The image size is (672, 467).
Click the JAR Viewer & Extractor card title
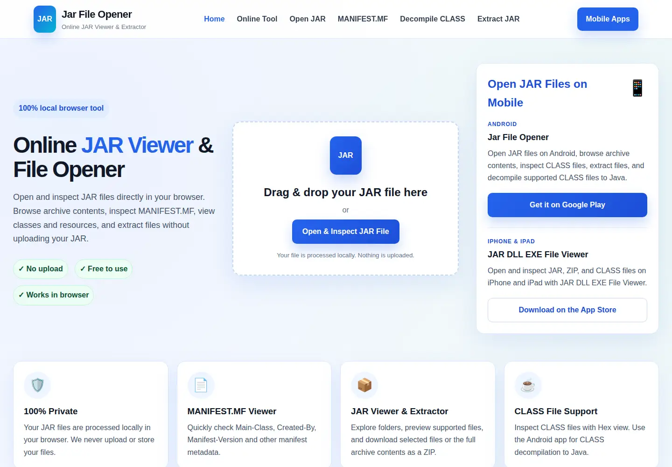[x=399, y=411]
